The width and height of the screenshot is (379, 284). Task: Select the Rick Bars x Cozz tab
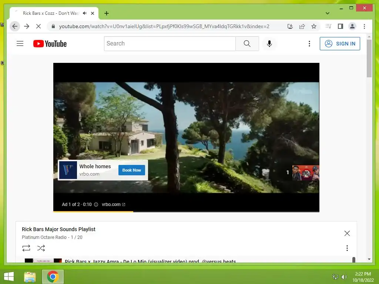pos(50,13)
